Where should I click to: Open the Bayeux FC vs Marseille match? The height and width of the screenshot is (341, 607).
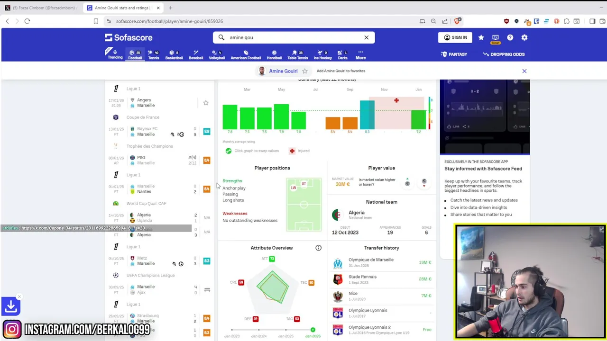[x=159, y=132]
